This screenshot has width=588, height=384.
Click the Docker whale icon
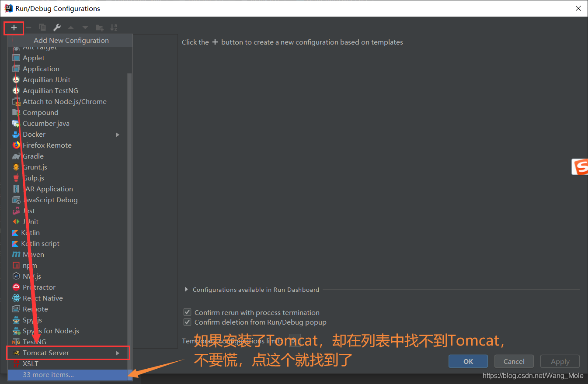16,134
